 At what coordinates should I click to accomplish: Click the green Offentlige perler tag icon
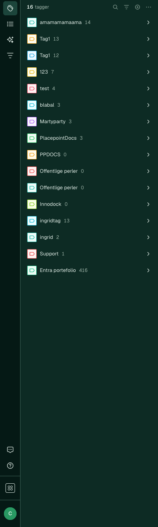pos(32,188)
